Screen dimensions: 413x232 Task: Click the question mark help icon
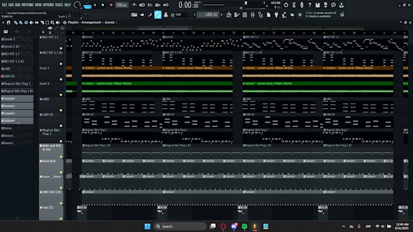310,5
